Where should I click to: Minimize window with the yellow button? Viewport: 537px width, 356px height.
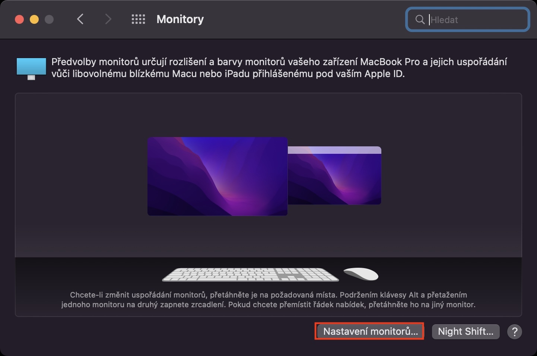coord(34,19)
